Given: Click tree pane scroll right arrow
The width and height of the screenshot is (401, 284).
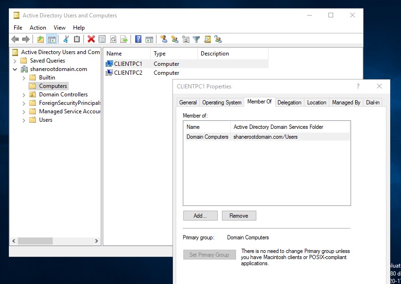Looking at the screenshot, I should pyautogui.click(x=97, y=241).
